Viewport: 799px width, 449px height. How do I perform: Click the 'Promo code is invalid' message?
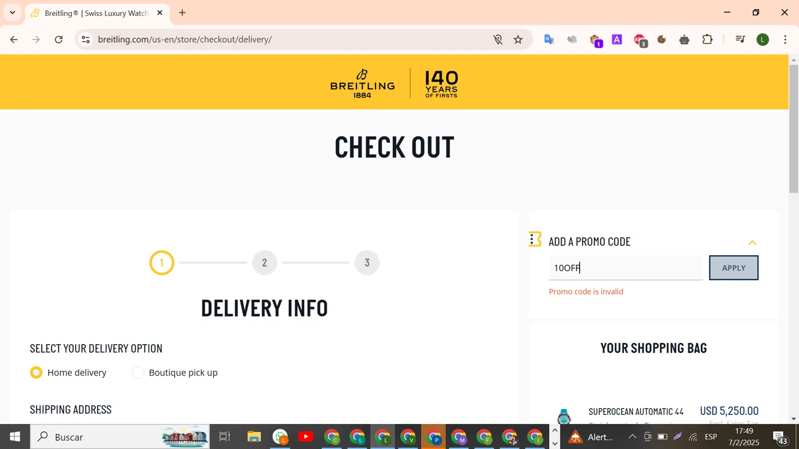pos(586,292)
